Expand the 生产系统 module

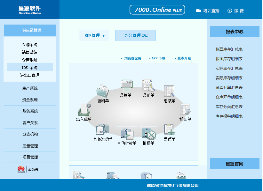point(30,88)
